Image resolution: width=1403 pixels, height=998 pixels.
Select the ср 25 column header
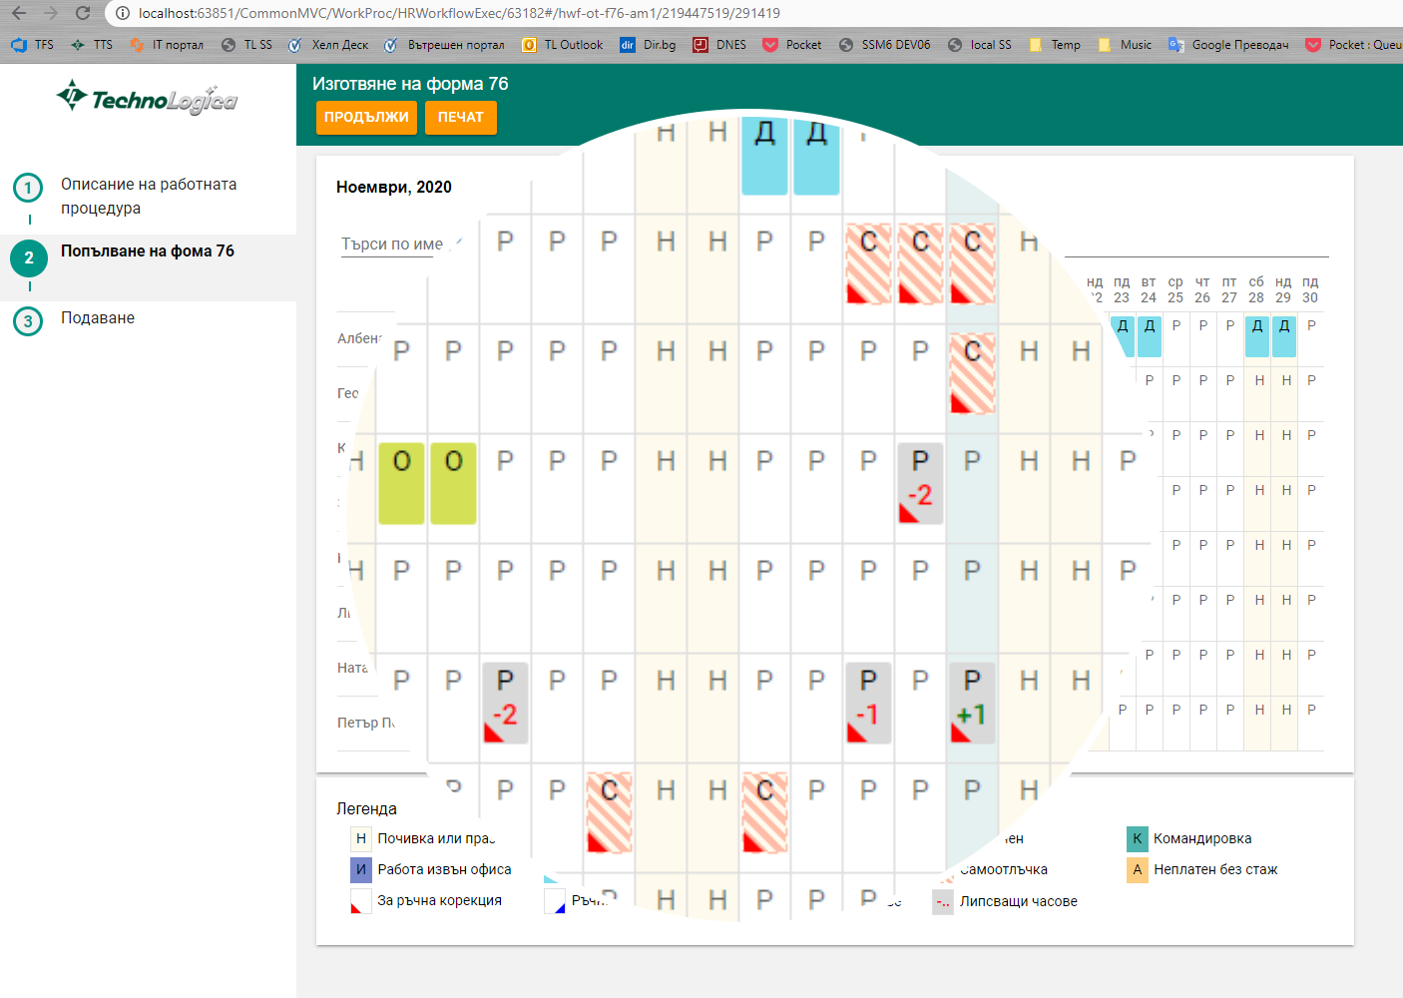[x=1175, y=289]
